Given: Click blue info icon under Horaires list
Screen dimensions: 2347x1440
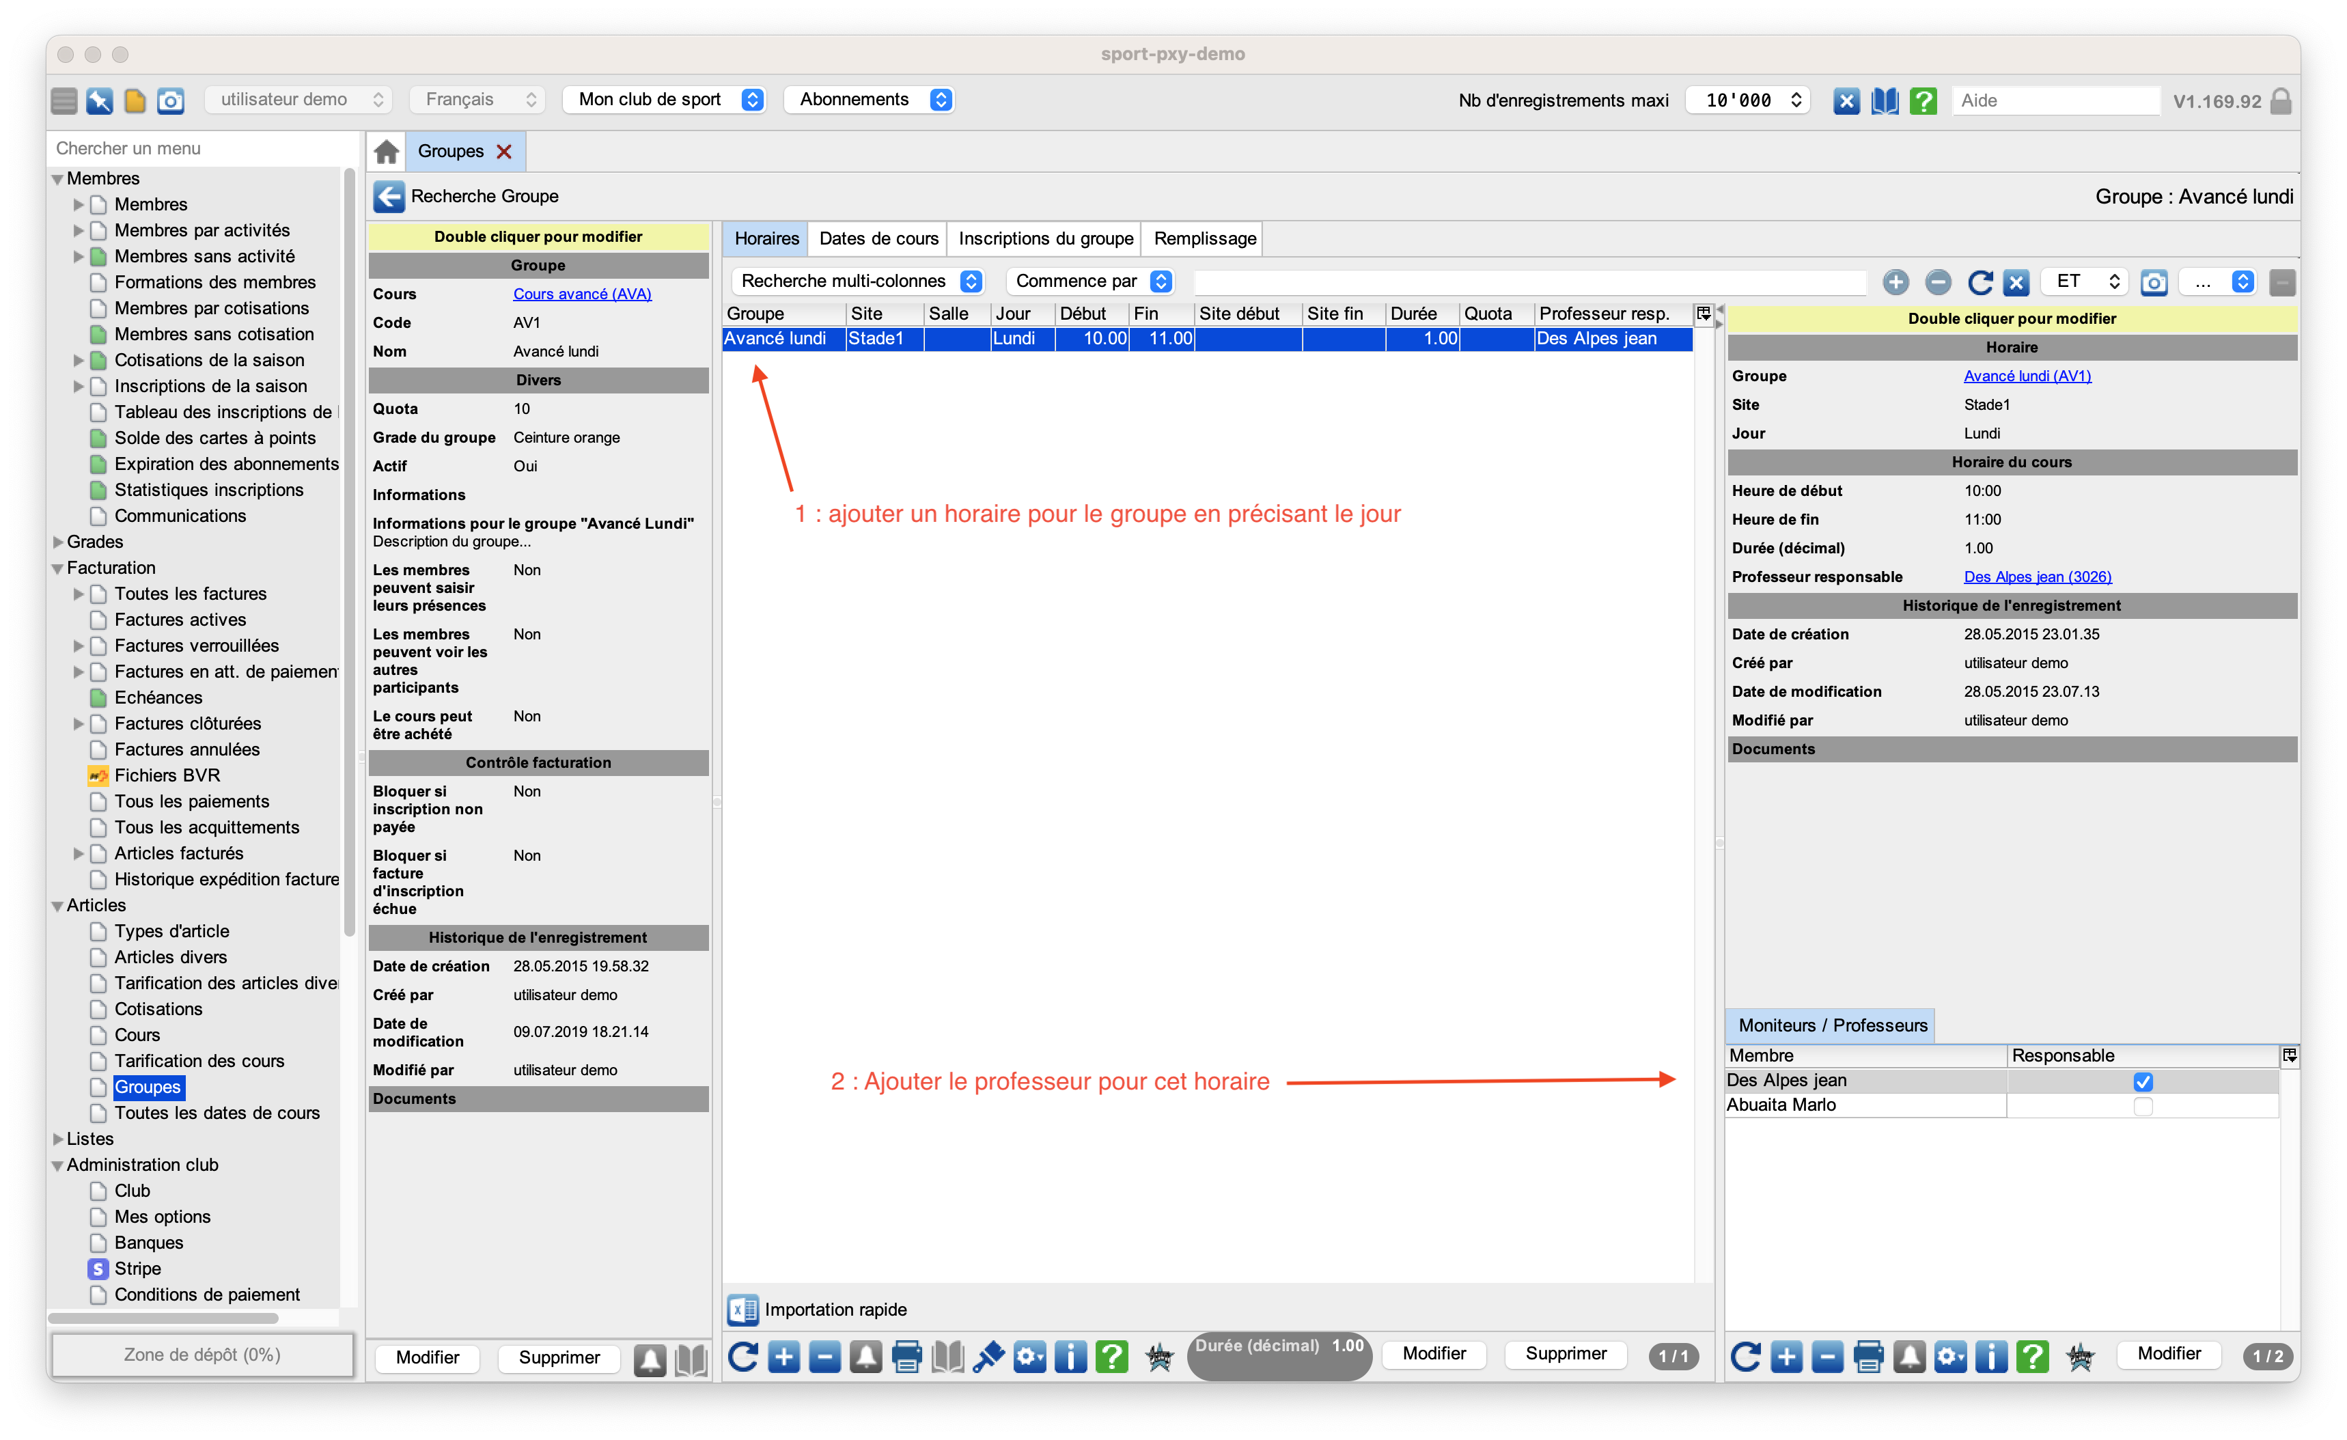Looking at the screenshot, I should pos(1070,1356).
